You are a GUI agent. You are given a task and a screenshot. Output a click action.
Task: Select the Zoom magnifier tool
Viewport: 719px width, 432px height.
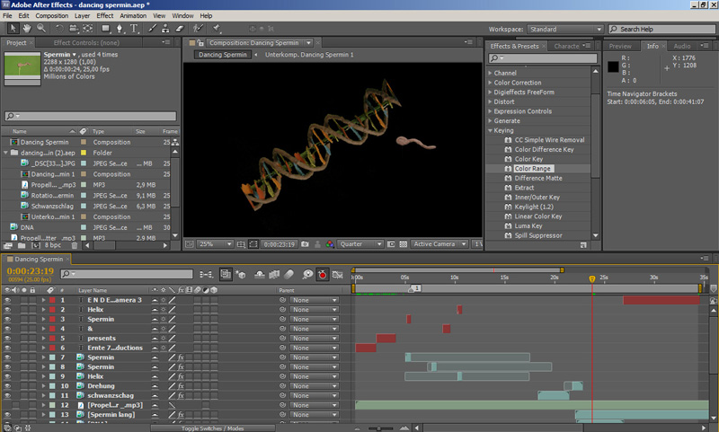42,29
